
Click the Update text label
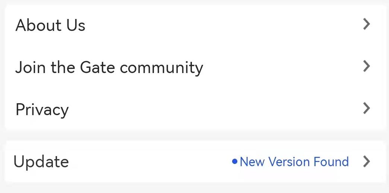pos(41,162)
